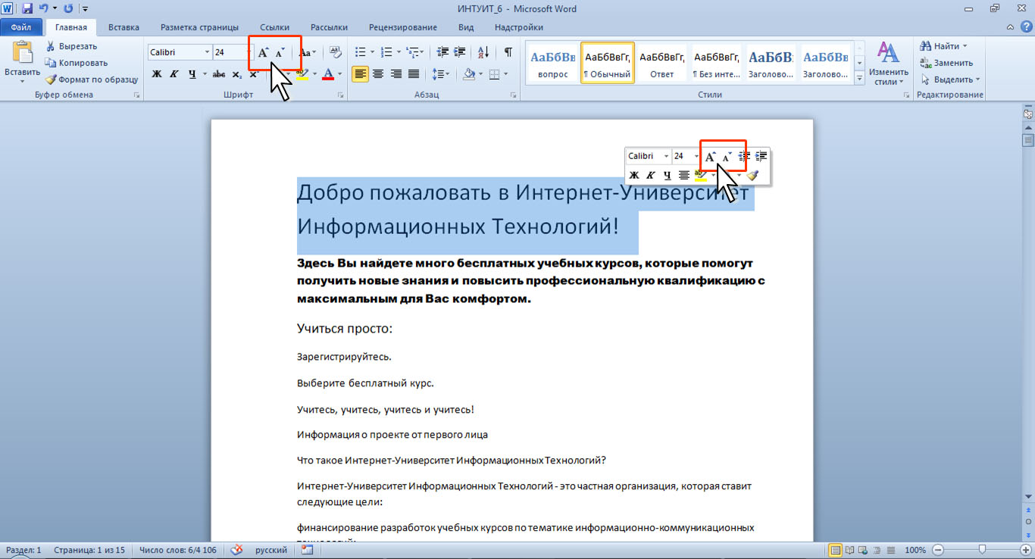Center the paragraph in the ribbon
The height and width of the screenshot is (559, 1035).
pyautogui.click(x=378, y=73)
